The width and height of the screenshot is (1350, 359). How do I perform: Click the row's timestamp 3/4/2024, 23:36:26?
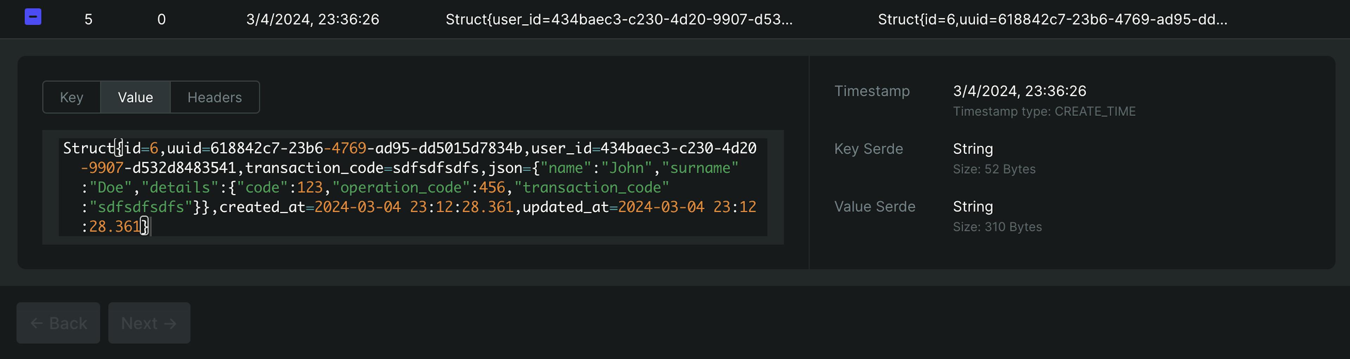[x=312, y=19]
